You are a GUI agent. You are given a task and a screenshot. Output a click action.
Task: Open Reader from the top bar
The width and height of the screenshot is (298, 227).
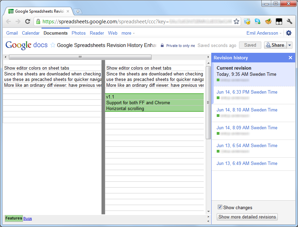click(97, 33)
